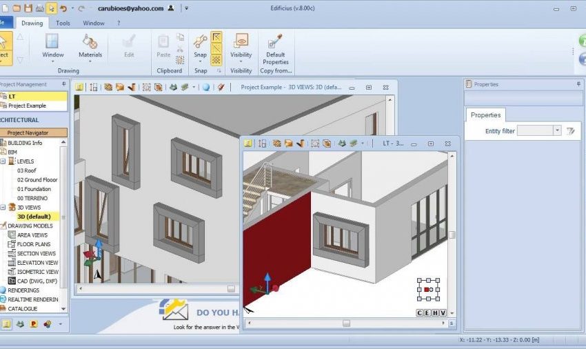
Task: Click the Undo arrow icon
Action: click(x=63, y=8)
